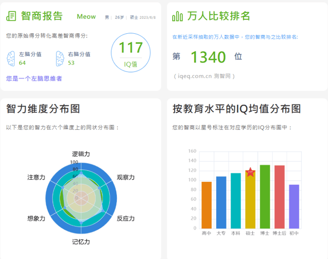This screenshot has height=259, width=328.
Task: Click the right brain value 53
Action: click(x=71, y=63)
